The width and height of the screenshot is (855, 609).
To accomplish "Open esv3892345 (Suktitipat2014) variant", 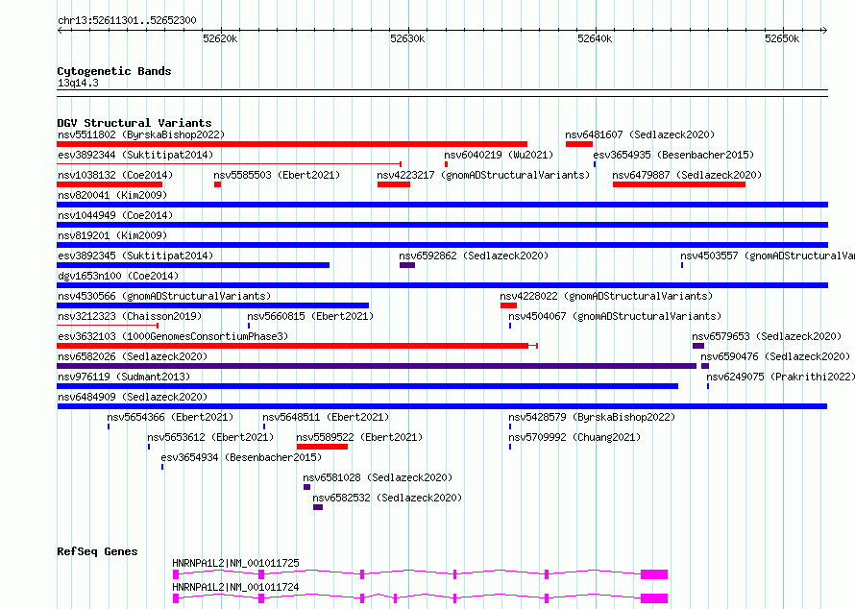I will point(135,256).
